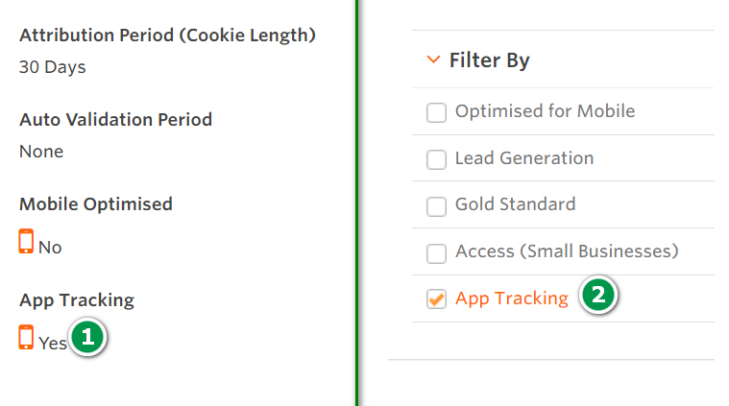Tick the Optimised for Mobile checkbox

click(436, 112)
